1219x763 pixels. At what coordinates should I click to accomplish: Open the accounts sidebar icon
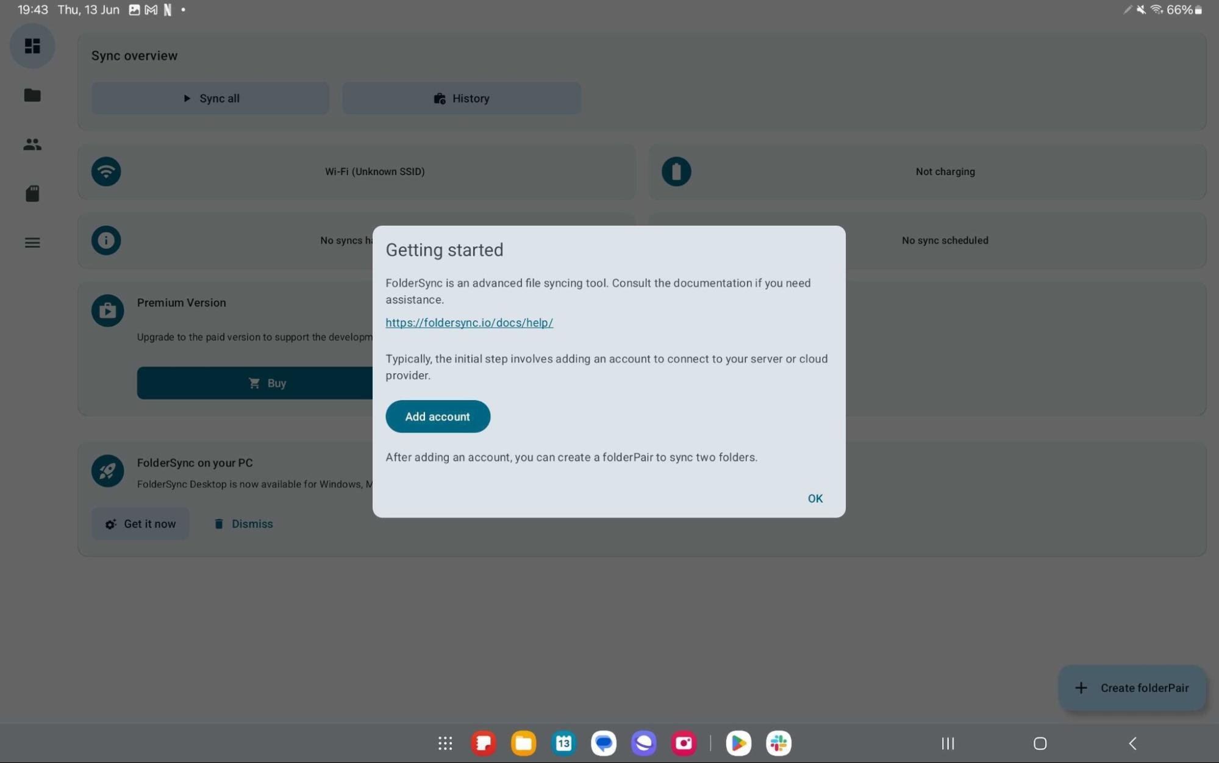pos(32,145)
